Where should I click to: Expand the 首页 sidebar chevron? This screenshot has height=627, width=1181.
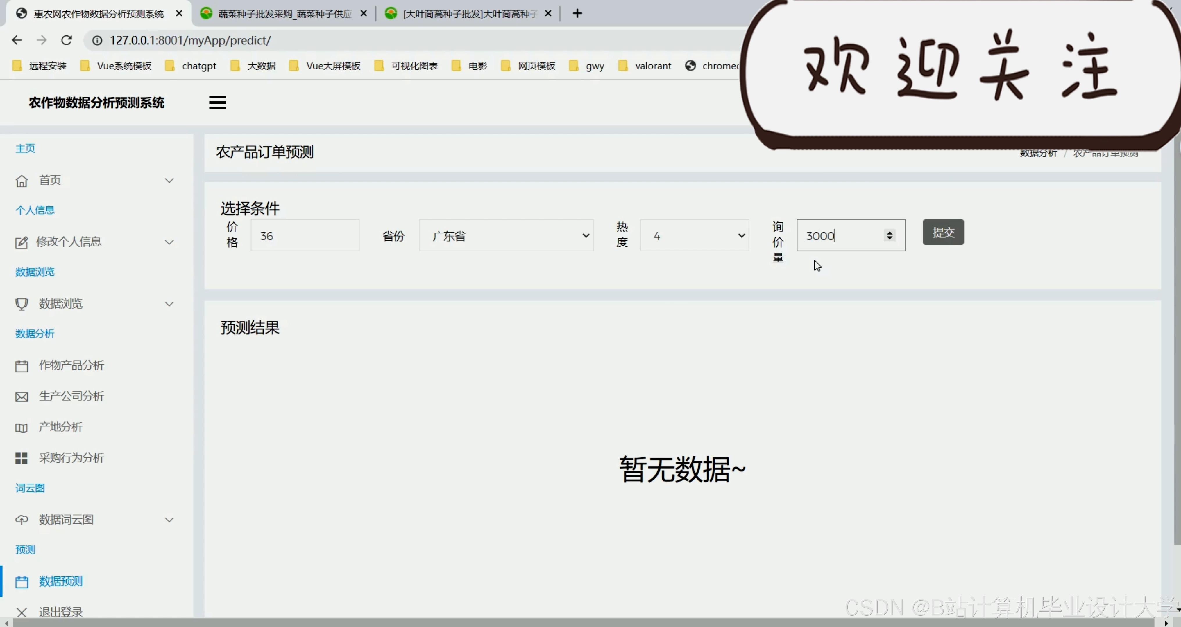169,181
